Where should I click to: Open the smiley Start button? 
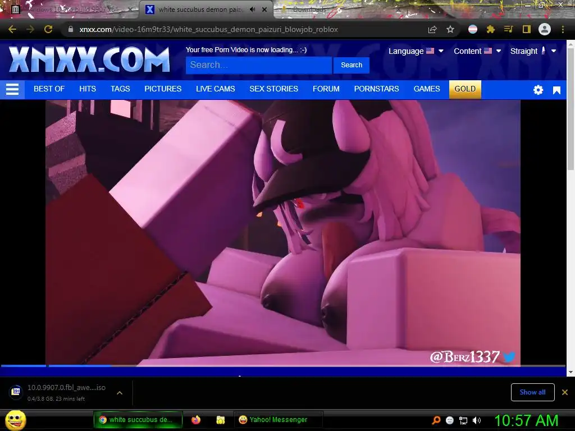pyautogui.click(x=15, y=420)
